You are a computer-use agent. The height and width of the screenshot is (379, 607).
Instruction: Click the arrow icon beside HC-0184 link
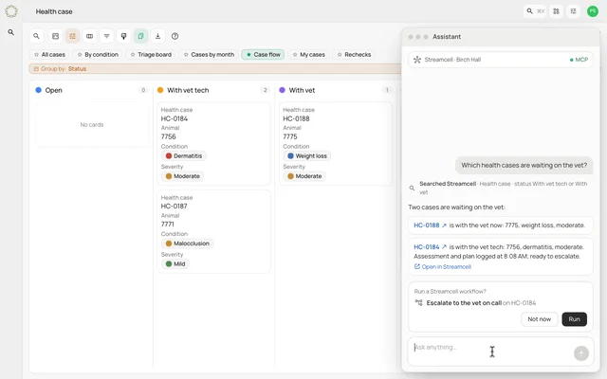(x=444, y=247)
